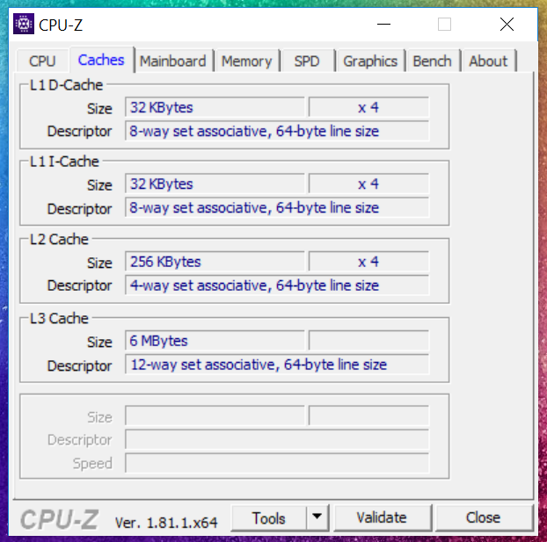Viewport: 547px width, 542px height.
Task: Click L3 Cache size field 6 MBytes
Action: [x=215, y=341]
